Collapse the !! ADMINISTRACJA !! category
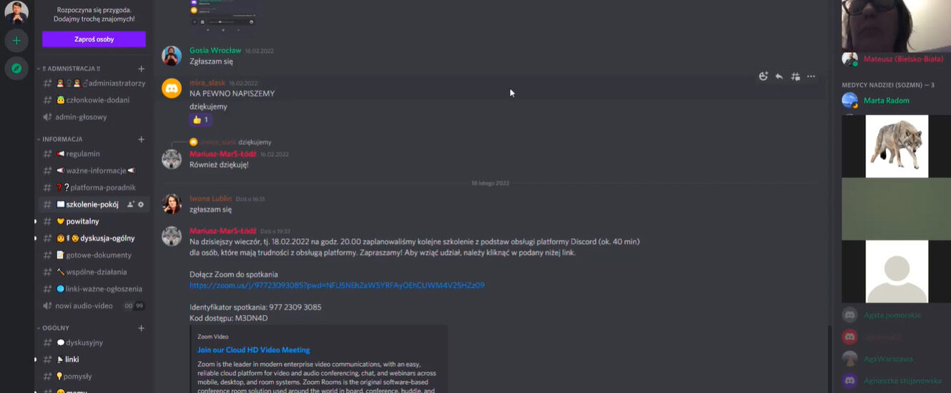951x393 pixels. [x=71, y=69]
